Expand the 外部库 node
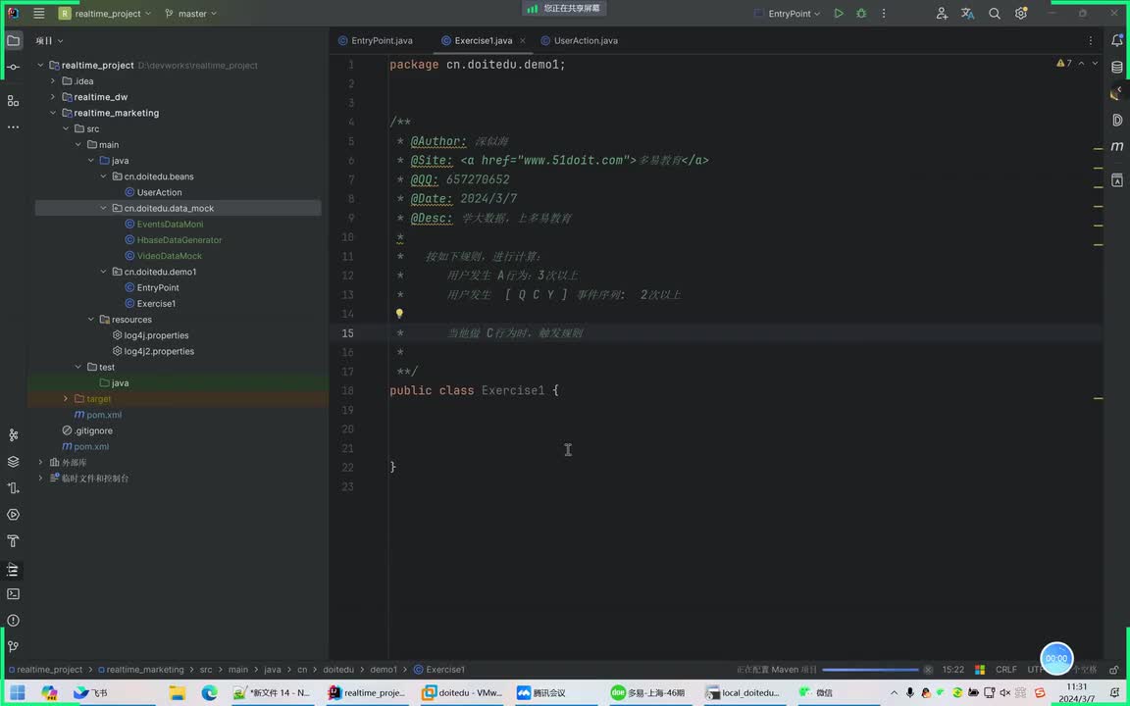 (x=40, y=462)
